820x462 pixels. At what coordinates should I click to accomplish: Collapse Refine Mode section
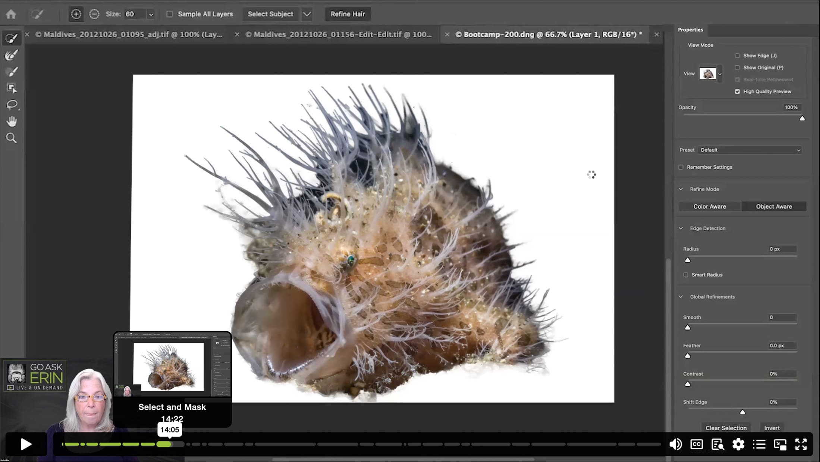click(x=681, y=189)
